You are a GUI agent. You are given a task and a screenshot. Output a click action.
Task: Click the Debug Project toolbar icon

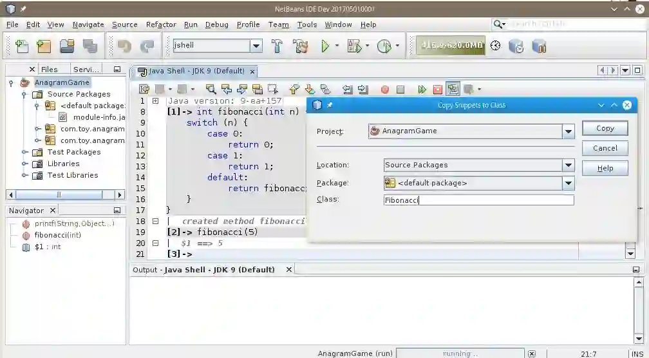pos(354,46)
